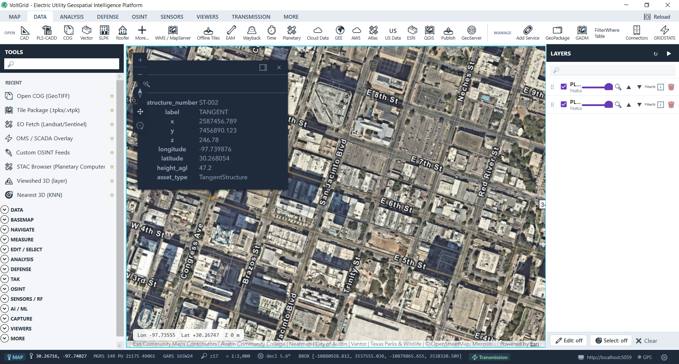Open the EAM tool
679x364 pixels.
click(231, 33)
